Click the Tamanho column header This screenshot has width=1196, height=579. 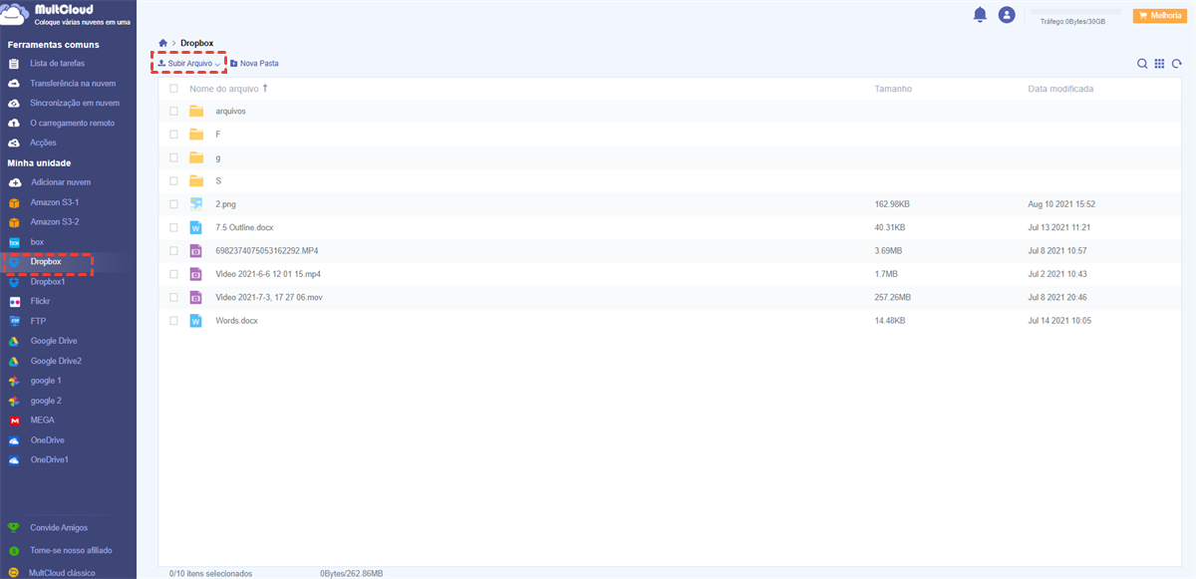(893, 89)
